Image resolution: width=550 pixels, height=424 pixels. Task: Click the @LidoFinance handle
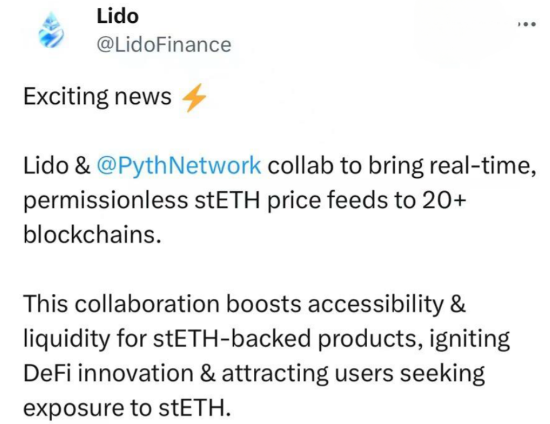click(164, 44)
